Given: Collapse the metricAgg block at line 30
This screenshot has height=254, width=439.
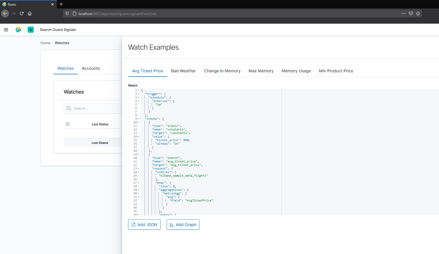Looking at the screenshot, I should coord(139,193).
